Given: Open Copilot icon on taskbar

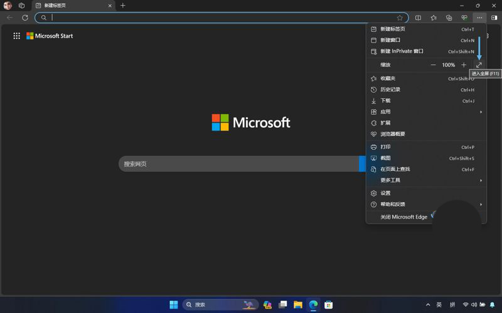Looking at the screenshot, I should (267, 305).
